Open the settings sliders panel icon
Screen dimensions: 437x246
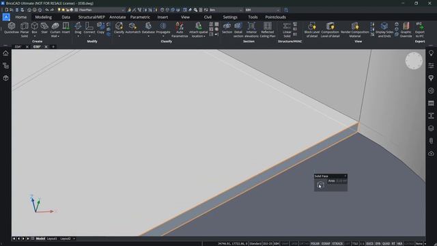coord(431,66)
